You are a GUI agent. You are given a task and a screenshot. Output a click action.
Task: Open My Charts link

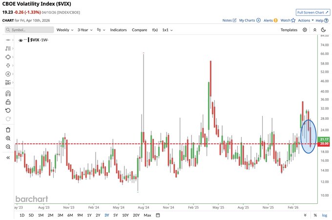250,21
